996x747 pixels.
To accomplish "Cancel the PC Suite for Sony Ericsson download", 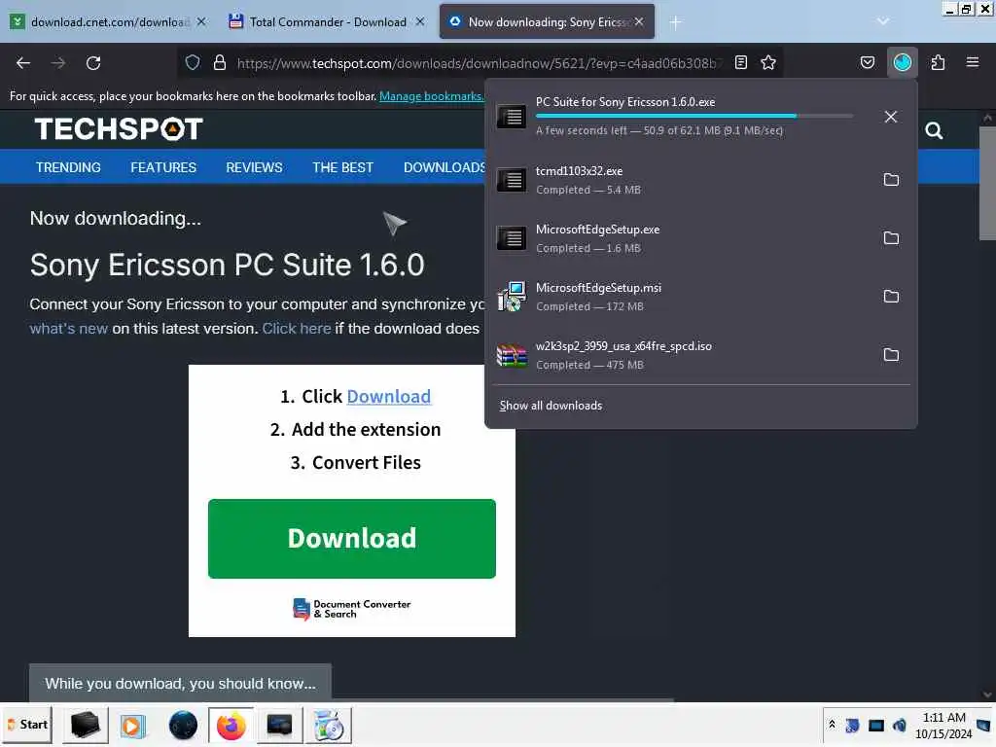I will click(x=891, y=117).
